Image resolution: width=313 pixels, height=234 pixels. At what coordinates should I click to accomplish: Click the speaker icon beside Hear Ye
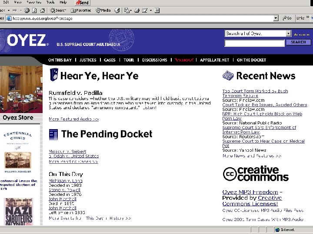point(54,75)
